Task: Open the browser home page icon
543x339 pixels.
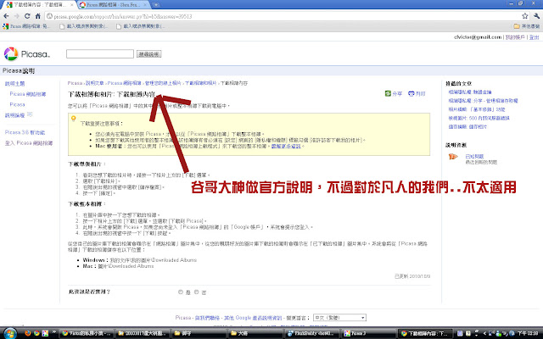Action: (x=37, y=16)
